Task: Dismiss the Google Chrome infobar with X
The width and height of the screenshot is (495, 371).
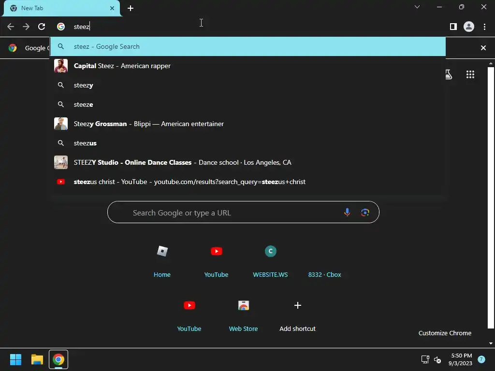Action: pos(483,48)
